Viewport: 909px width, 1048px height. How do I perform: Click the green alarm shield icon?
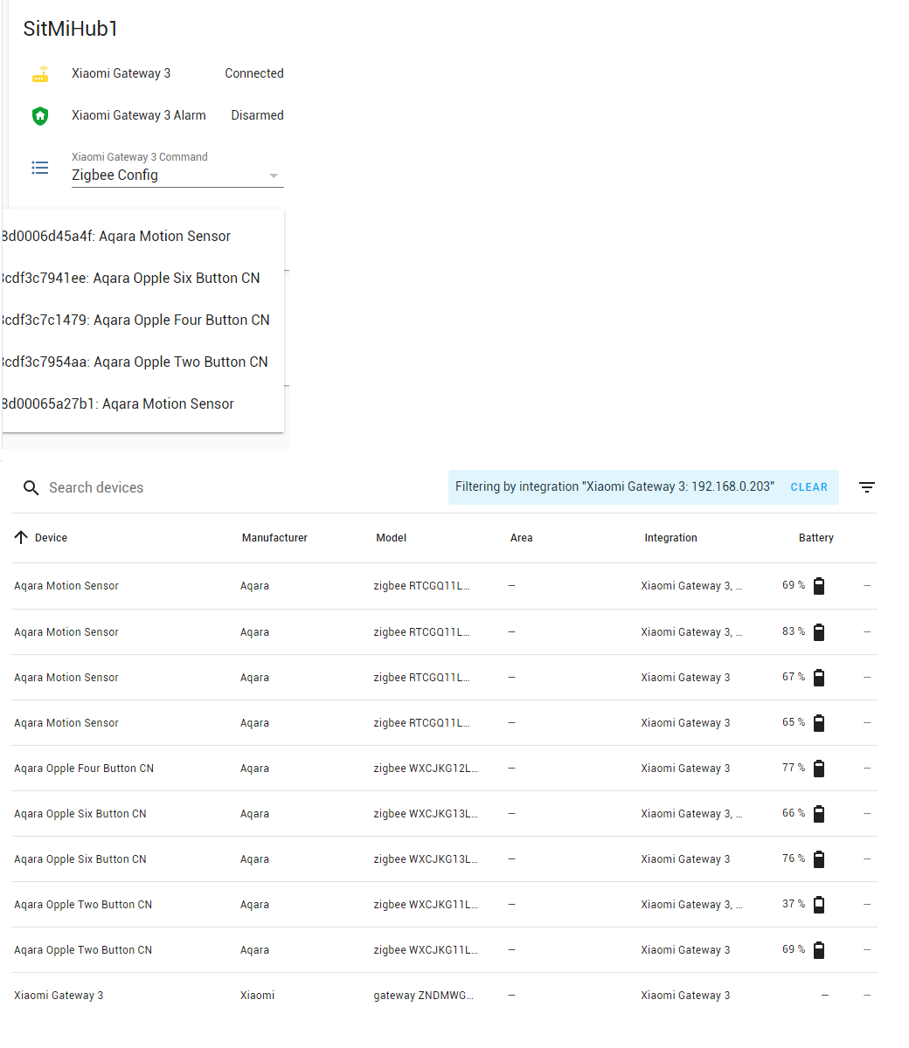40,115
